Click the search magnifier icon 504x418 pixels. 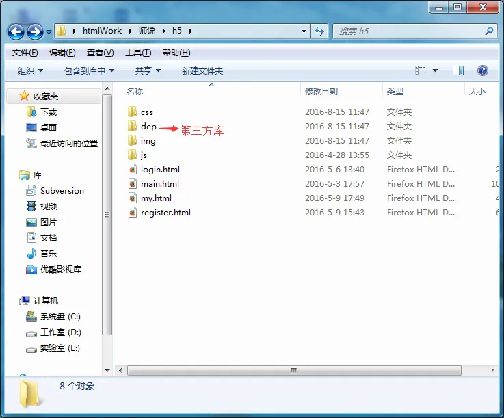point(489,31)
